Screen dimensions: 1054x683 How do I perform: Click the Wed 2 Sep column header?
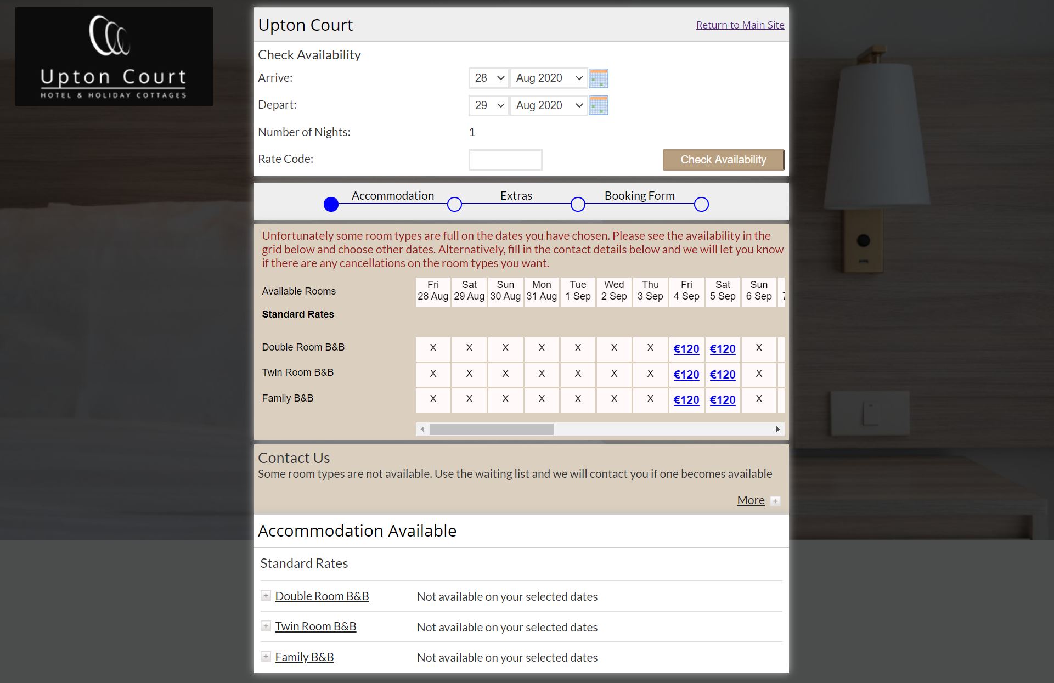click(x=614, y=291)
